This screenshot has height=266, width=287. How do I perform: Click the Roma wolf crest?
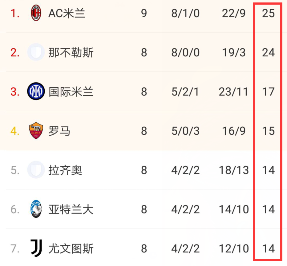pyautogui.click(x=36, y=130)
